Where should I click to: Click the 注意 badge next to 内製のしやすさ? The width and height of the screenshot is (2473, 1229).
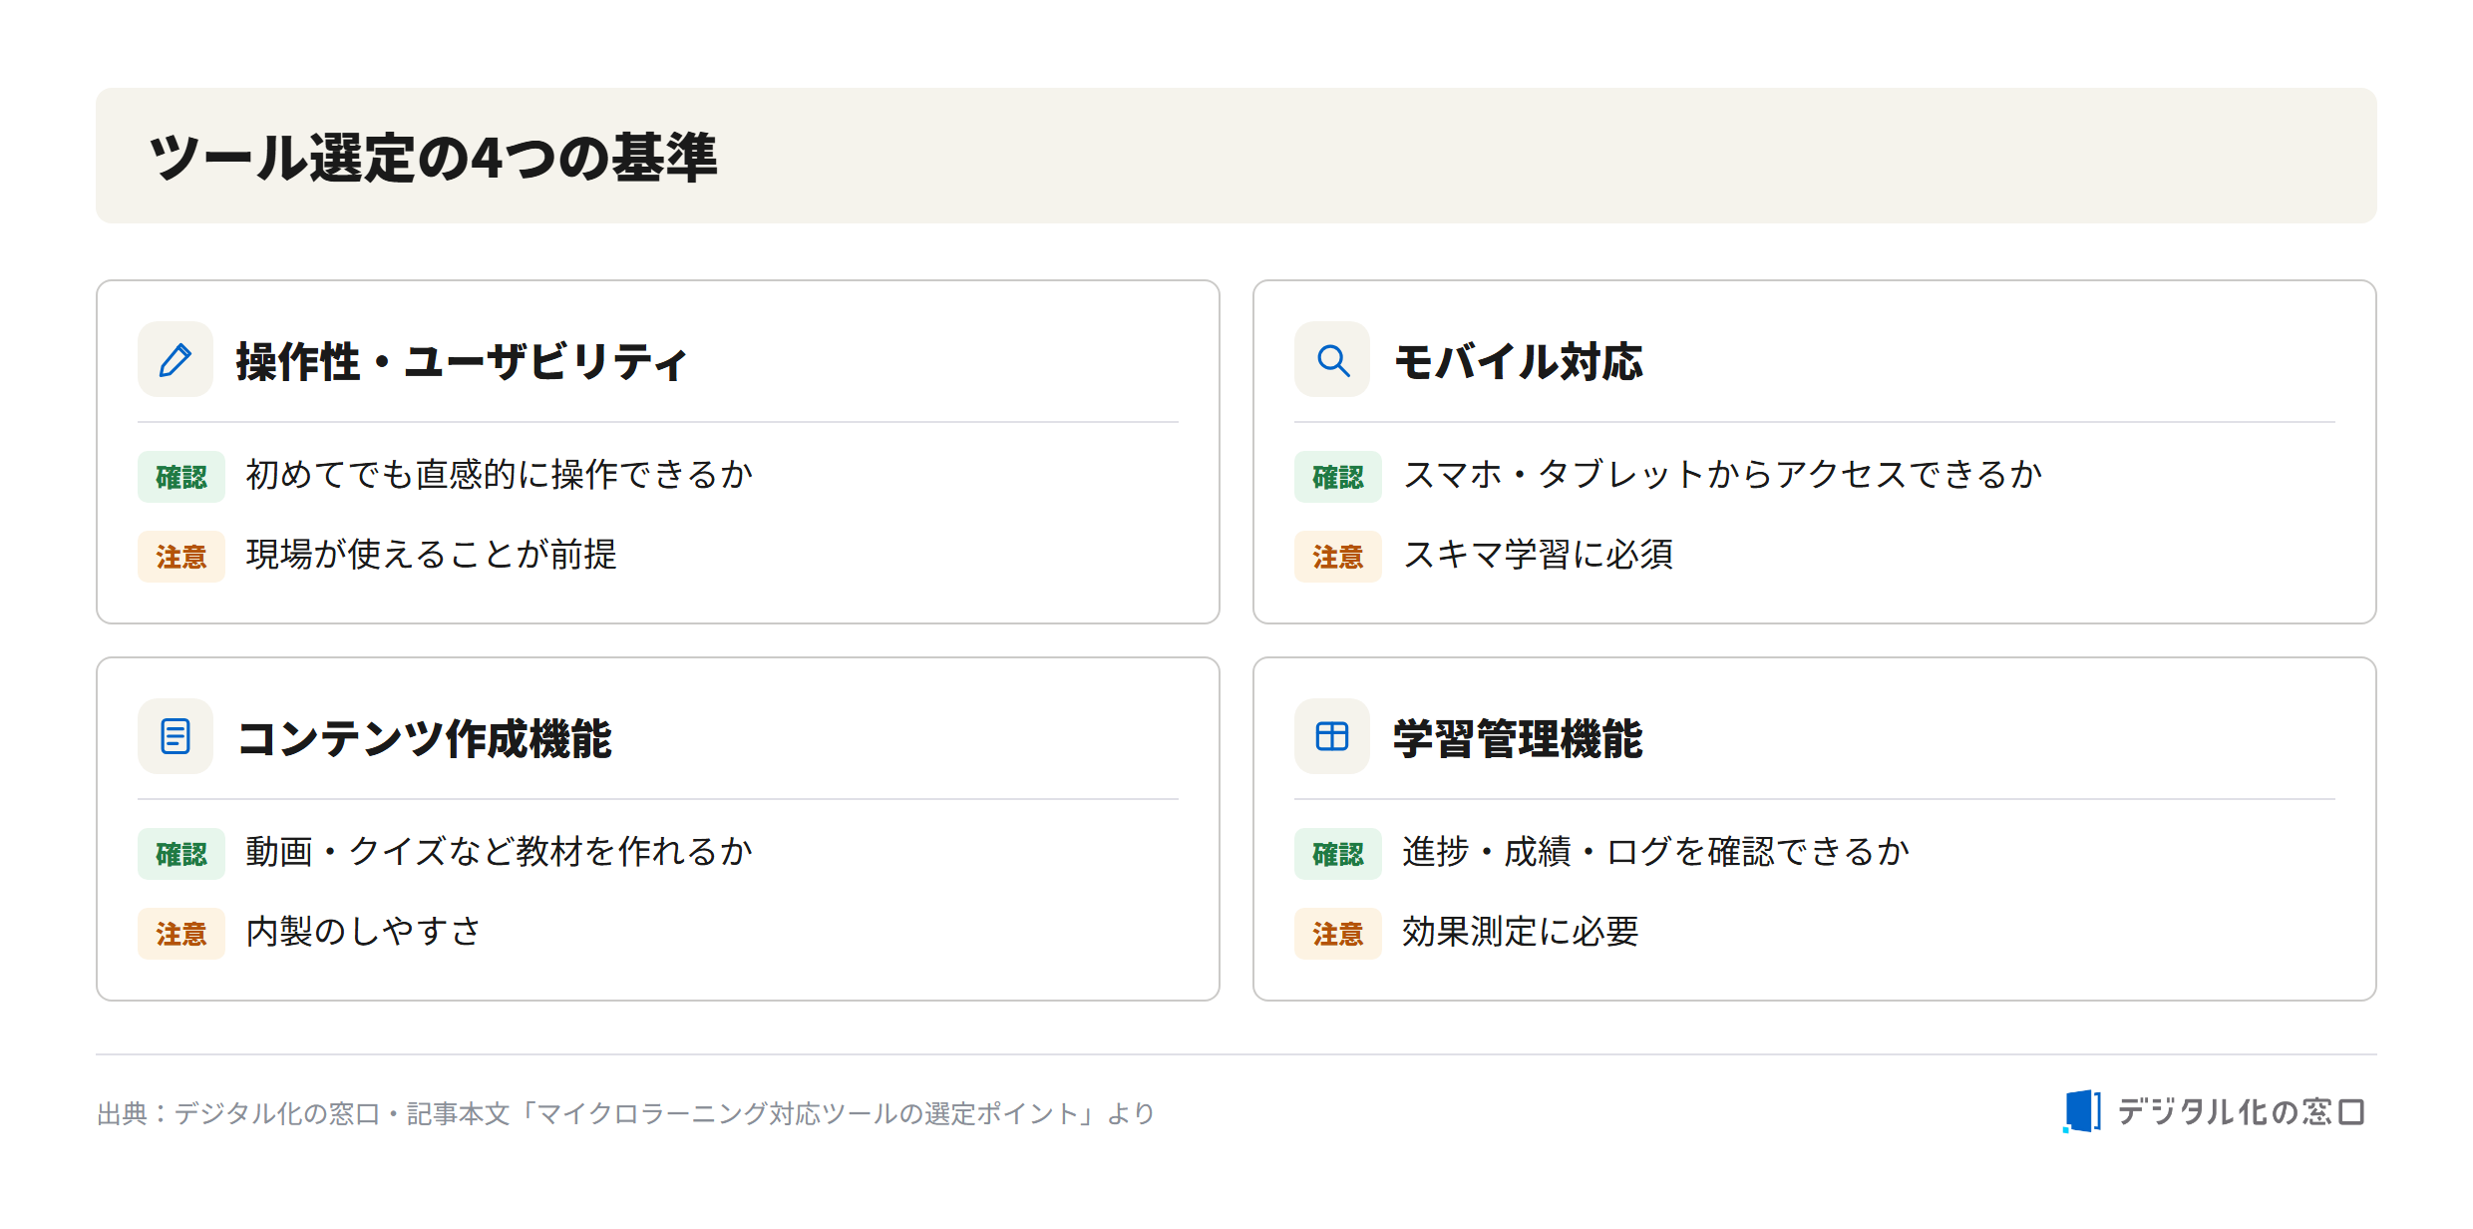(181, 934)
